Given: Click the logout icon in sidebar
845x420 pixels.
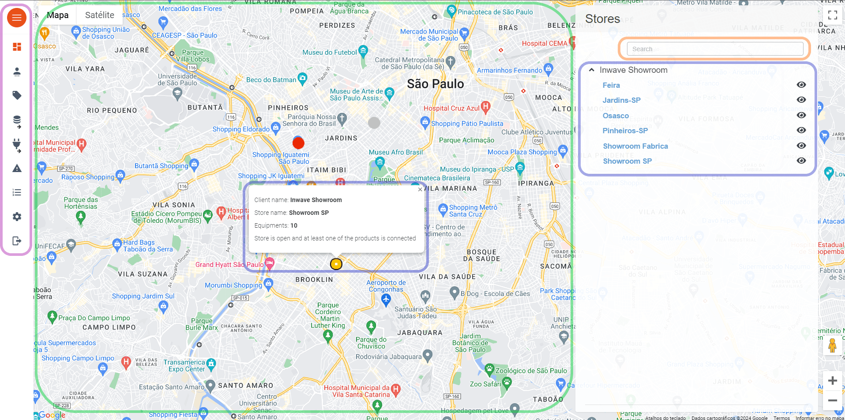Looking at the screenshot, I should (x=17, y=241).
